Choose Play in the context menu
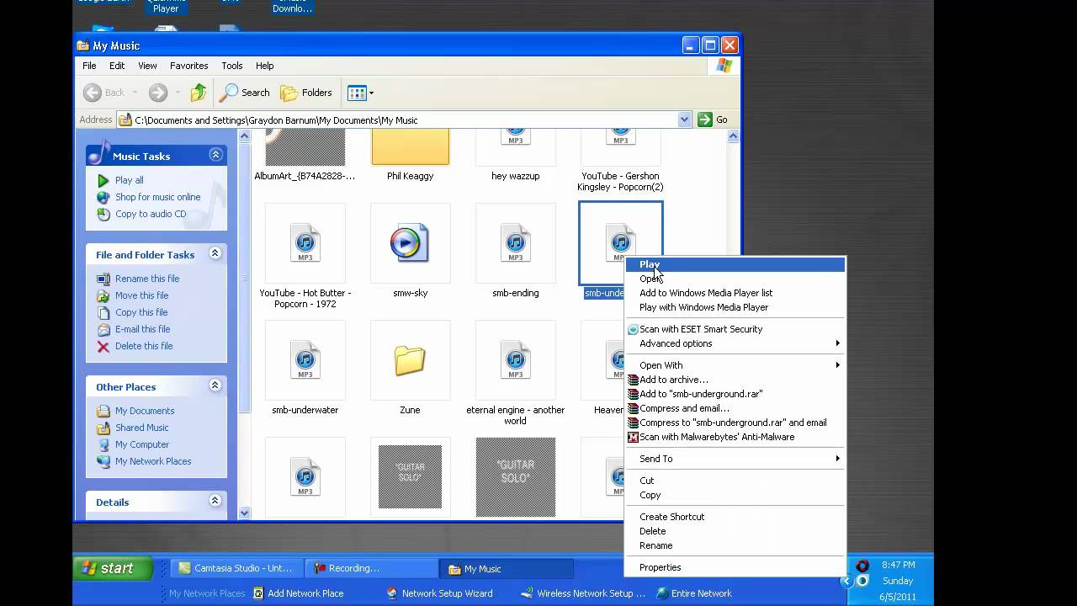Viewport: 1077px width, 606px height. [735, 264]
